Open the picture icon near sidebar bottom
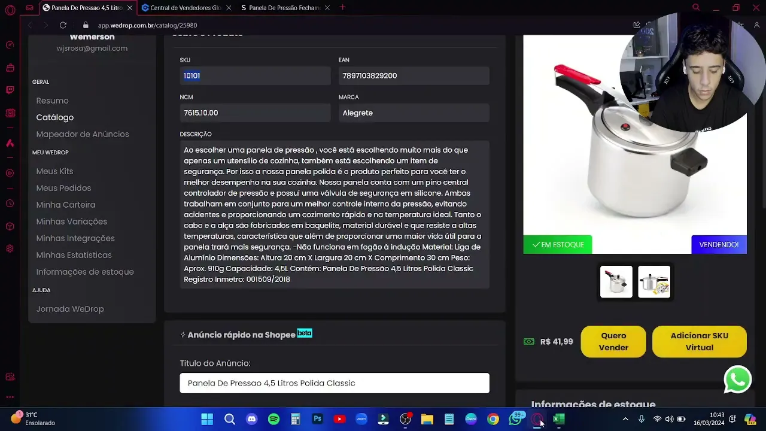The height and width of the screenshot is (431, 766). [10, 377]
